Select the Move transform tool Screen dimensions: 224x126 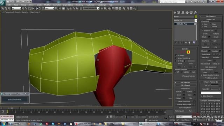37,8
